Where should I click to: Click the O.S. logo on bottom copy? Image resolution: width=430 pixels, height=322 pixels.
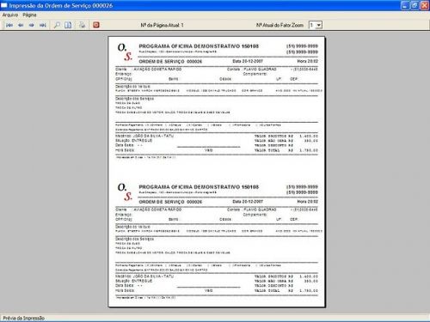125,192
